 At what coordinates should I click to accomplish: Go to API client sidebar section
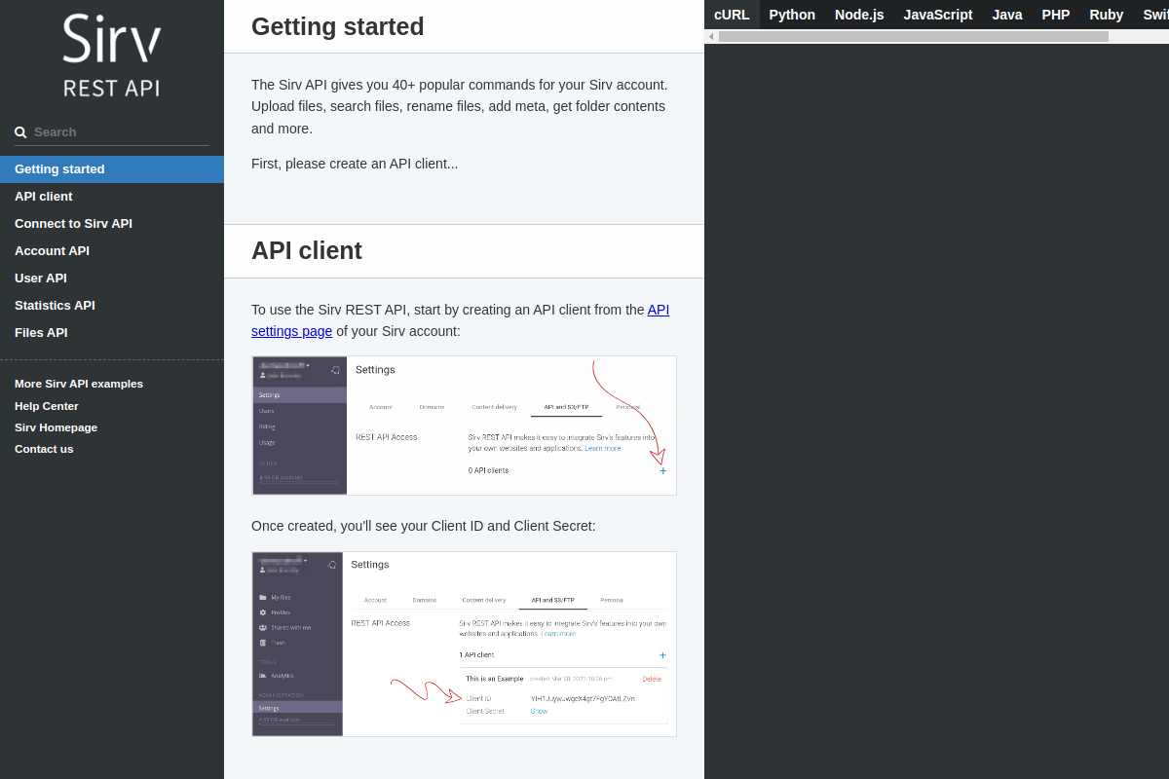(112, 197)
